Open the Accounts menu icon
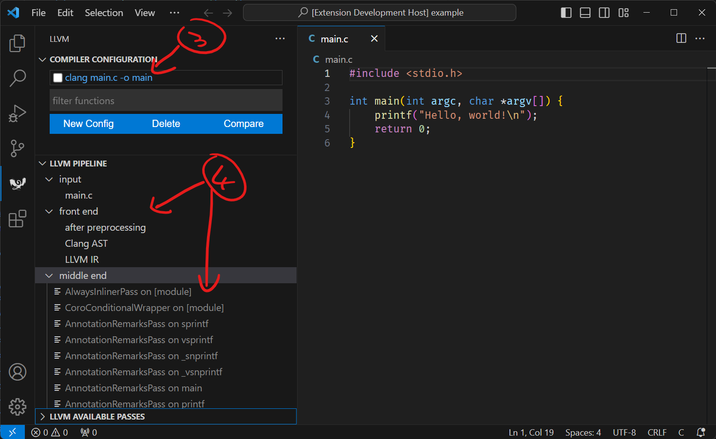This screenshot has height=439, width=716. [x=17, y=372]
